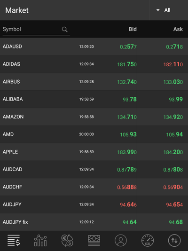188x251 pixels.
Task: Open the user account profile icon
Action: [x=121, y=241]
